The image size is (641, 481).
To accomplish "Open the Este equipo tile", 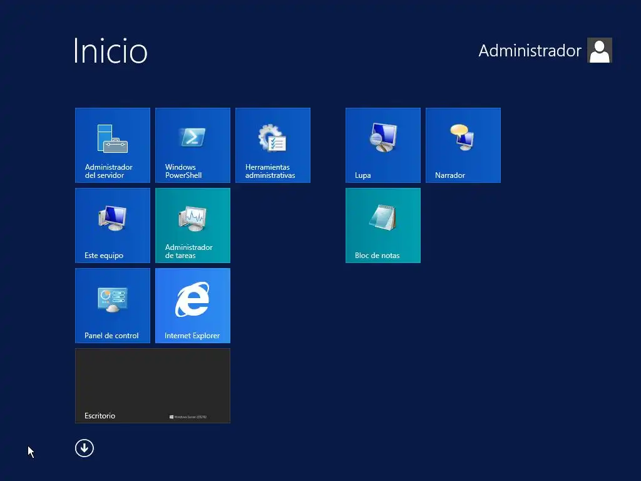I will click(113, 225).
